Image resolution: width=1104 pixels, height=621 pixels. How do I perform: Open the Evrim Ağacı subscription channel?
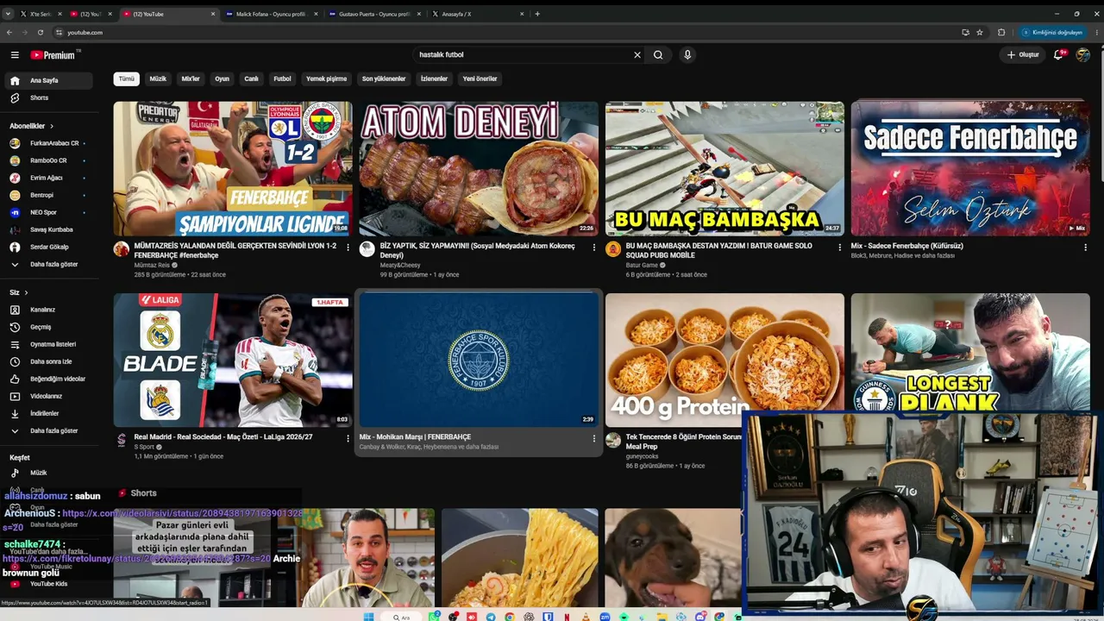pos(48,178)
